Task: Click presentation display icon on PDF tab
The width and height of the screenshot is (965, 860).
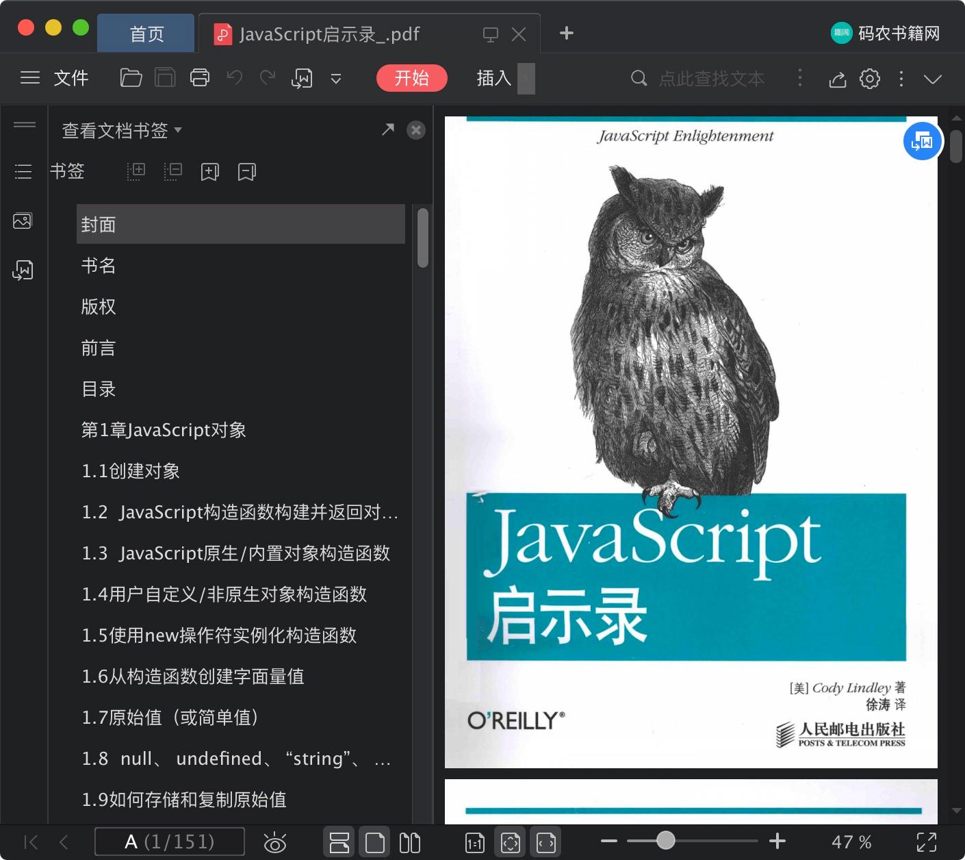Action: tap(491, 34)
